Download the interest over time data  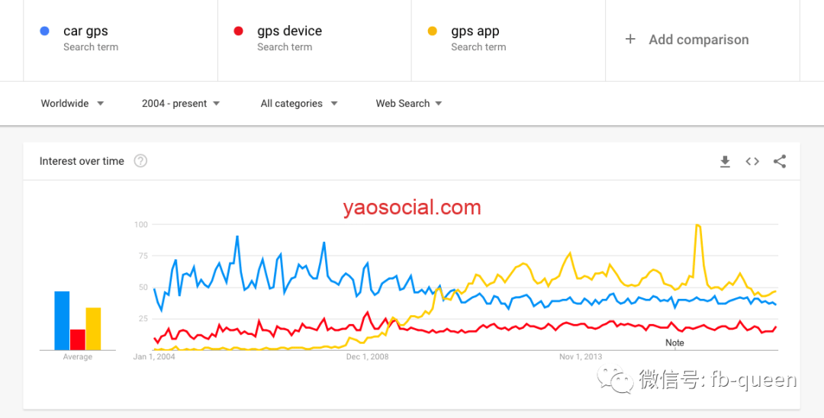[725, 161]
